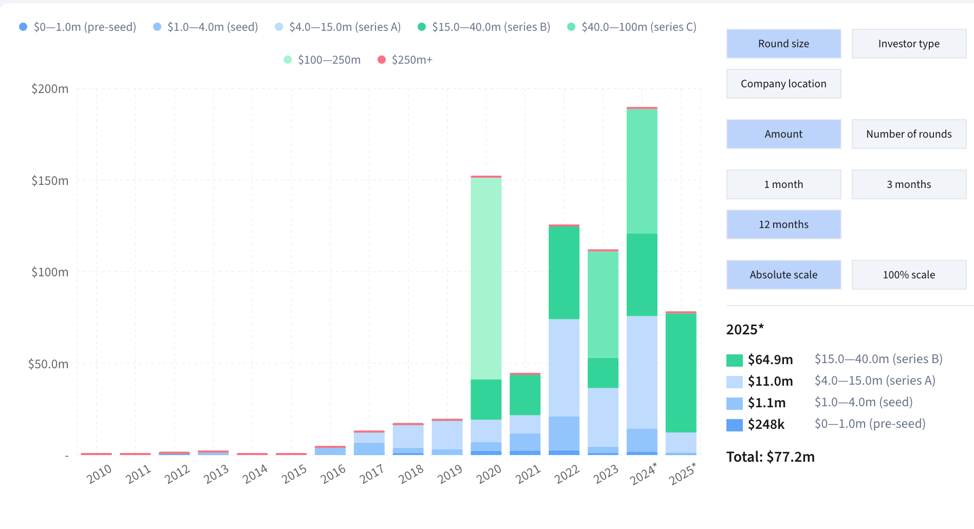Click the series A legend dot
The width and height of the screenshot is (974, 529).
[279, 27]
